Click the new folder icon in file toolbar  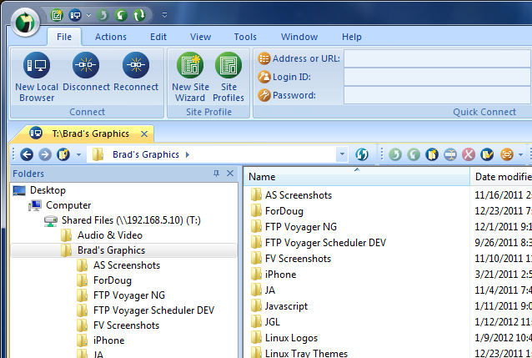tap(432, 154)
